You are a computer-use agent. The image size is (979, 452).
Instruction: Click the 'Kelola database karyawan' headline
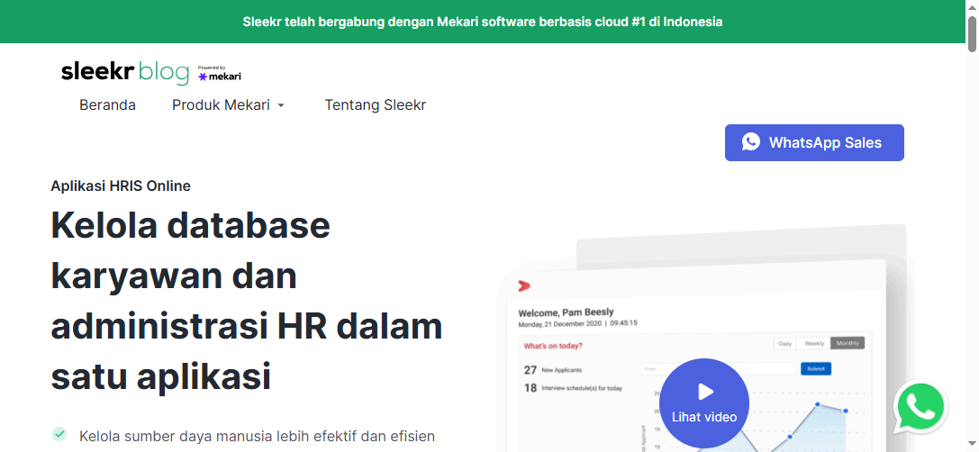coord(247,301)
